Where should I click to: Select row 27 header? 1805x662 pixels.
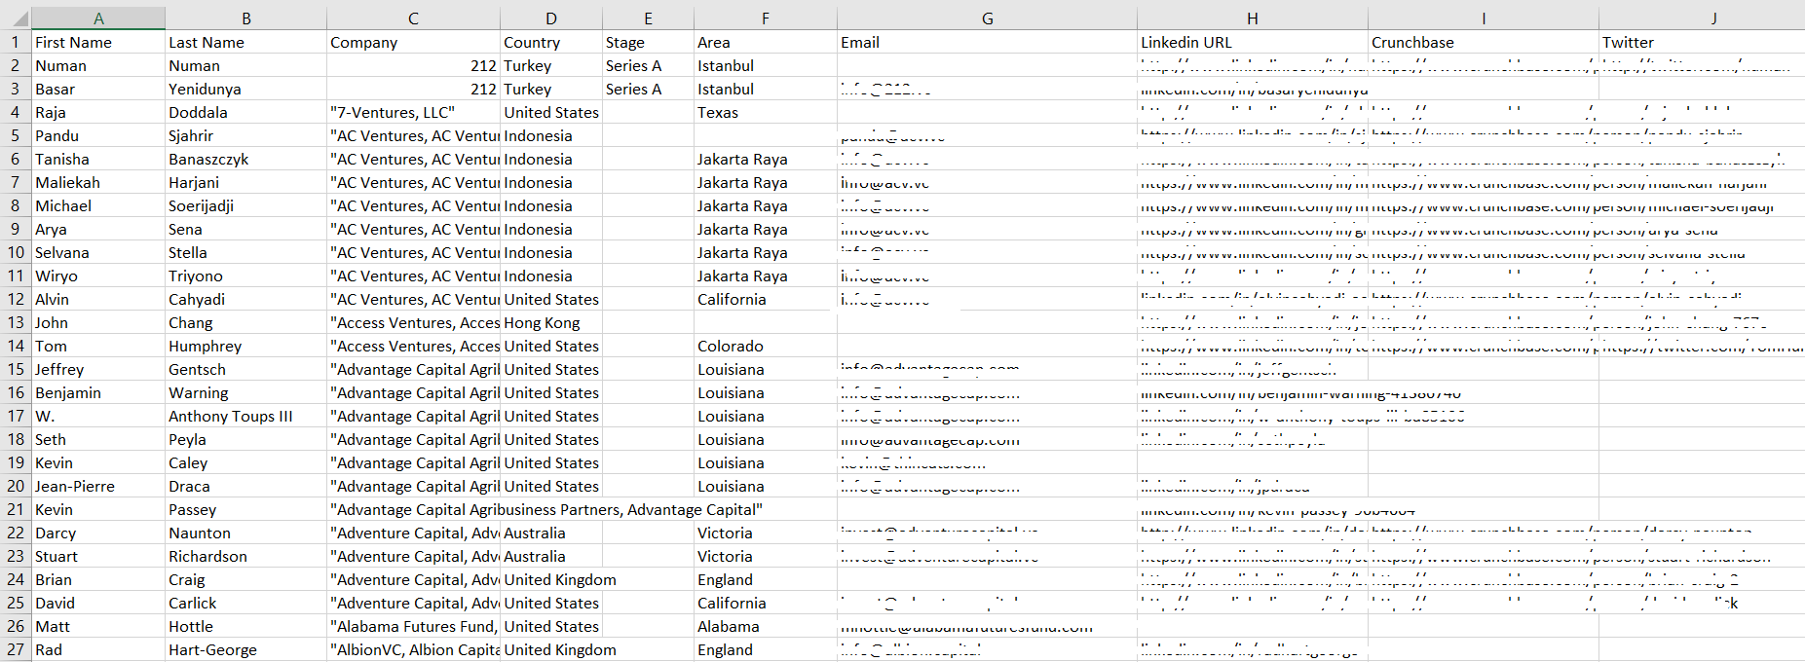pos(16,649)
